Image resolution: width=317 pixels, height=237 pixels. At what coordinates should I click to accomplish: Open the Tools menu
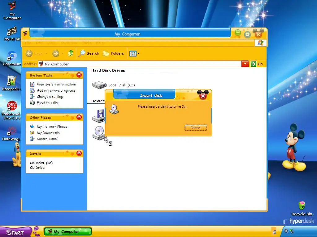pyautogui.click(x=87, y=43)
